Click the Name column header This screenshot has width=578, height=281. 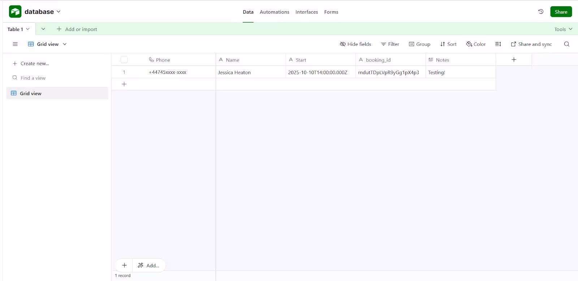click(x=251, y=60)
